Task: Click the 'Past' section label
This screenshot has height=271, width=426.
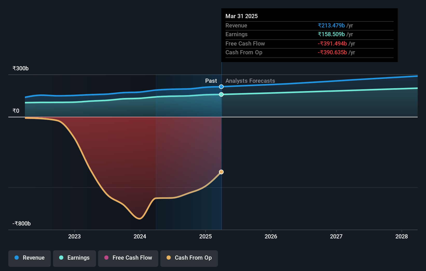Action: (x=211, y=81)
